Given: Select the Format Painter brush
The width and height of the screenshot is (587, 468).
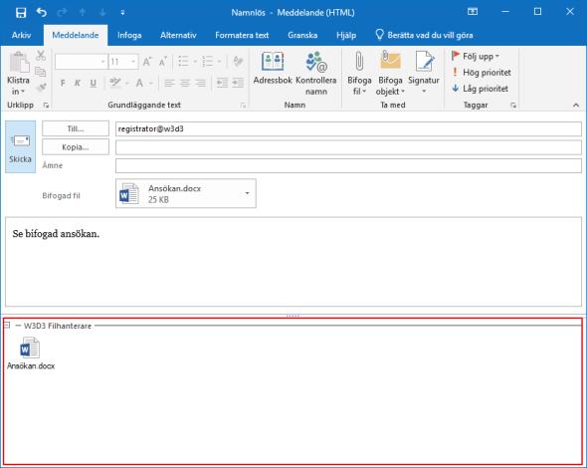Looking at the screenshot, I should (x=41, y=88).
